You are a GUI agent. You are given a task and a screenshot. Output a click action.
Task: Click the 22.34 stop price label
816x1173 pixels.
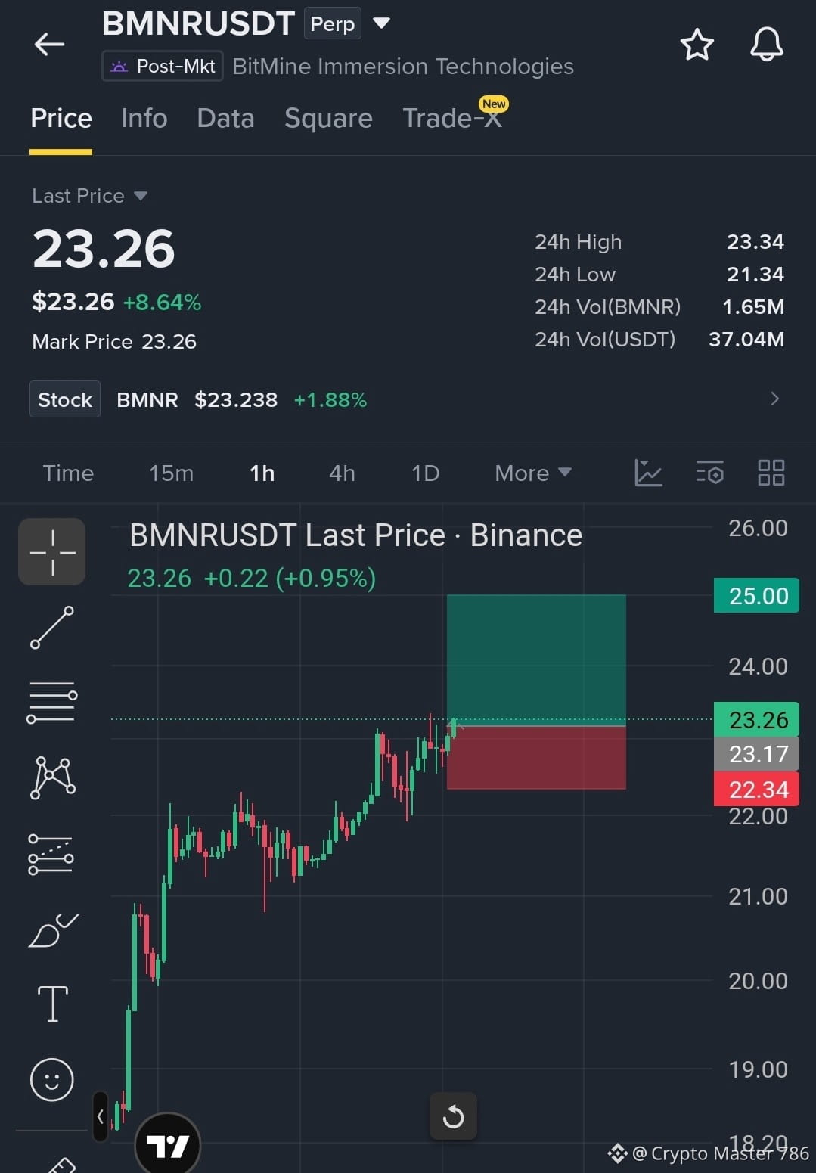(x=756, y=790)
